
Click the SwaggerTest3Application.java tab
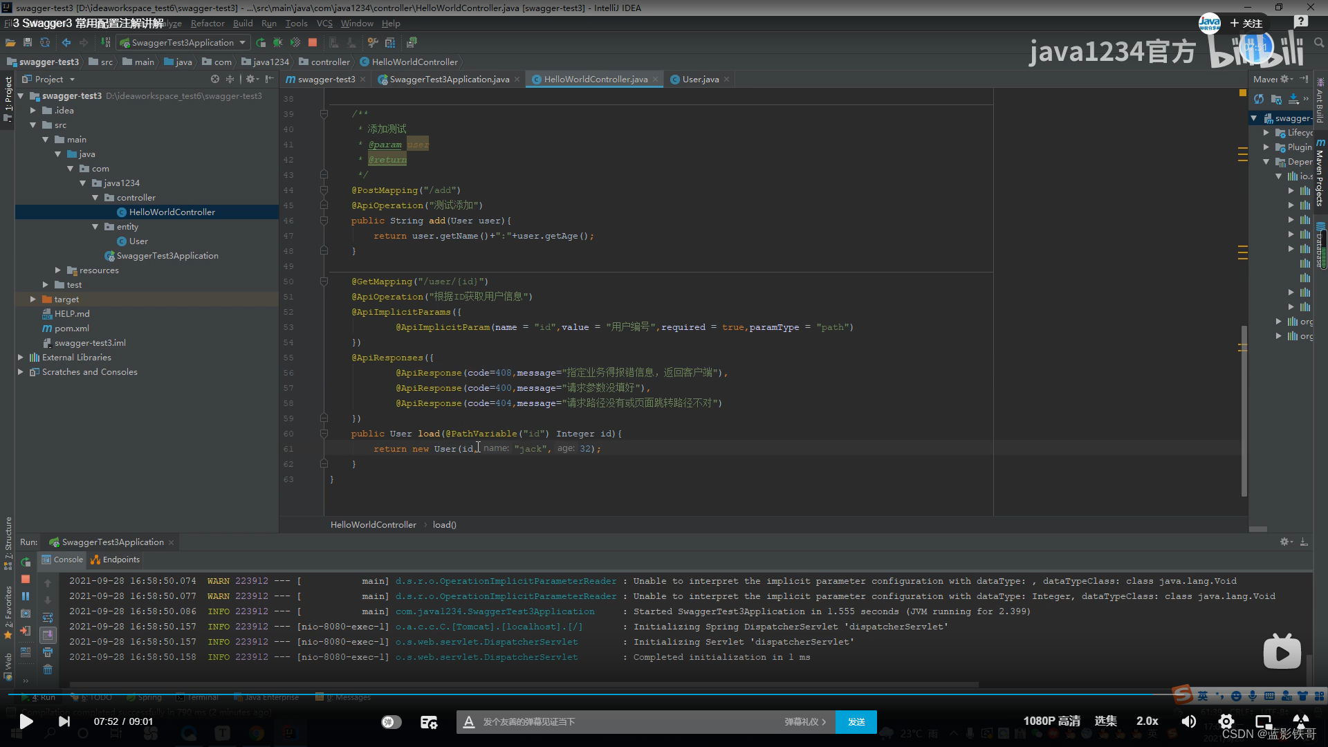click(446, 80)
